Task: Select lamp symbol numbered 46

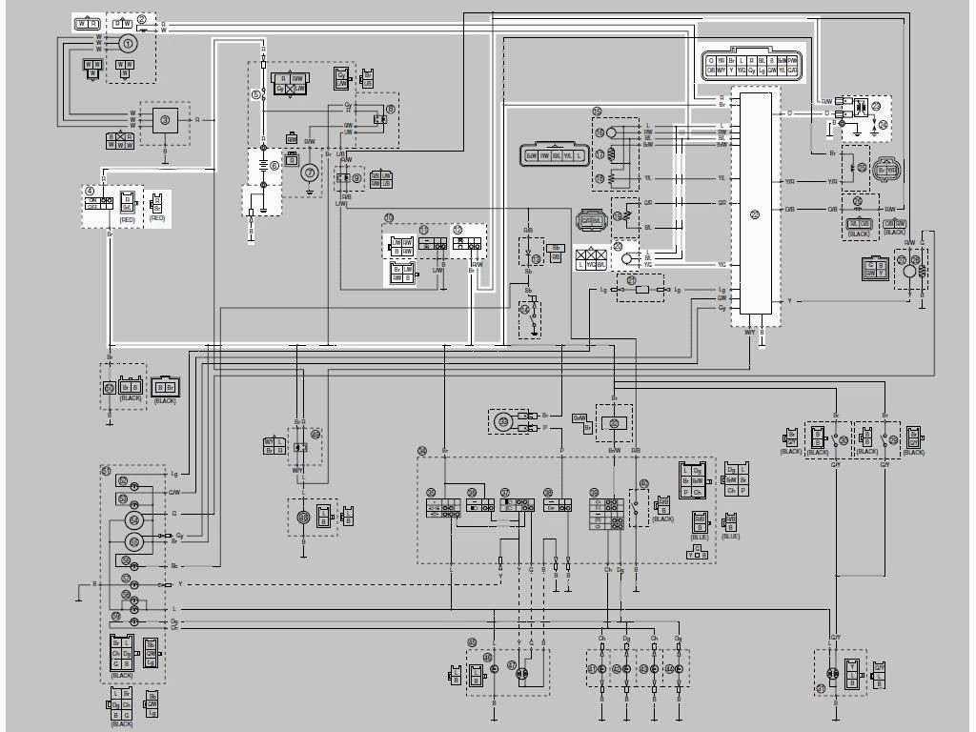Action: 495,668
